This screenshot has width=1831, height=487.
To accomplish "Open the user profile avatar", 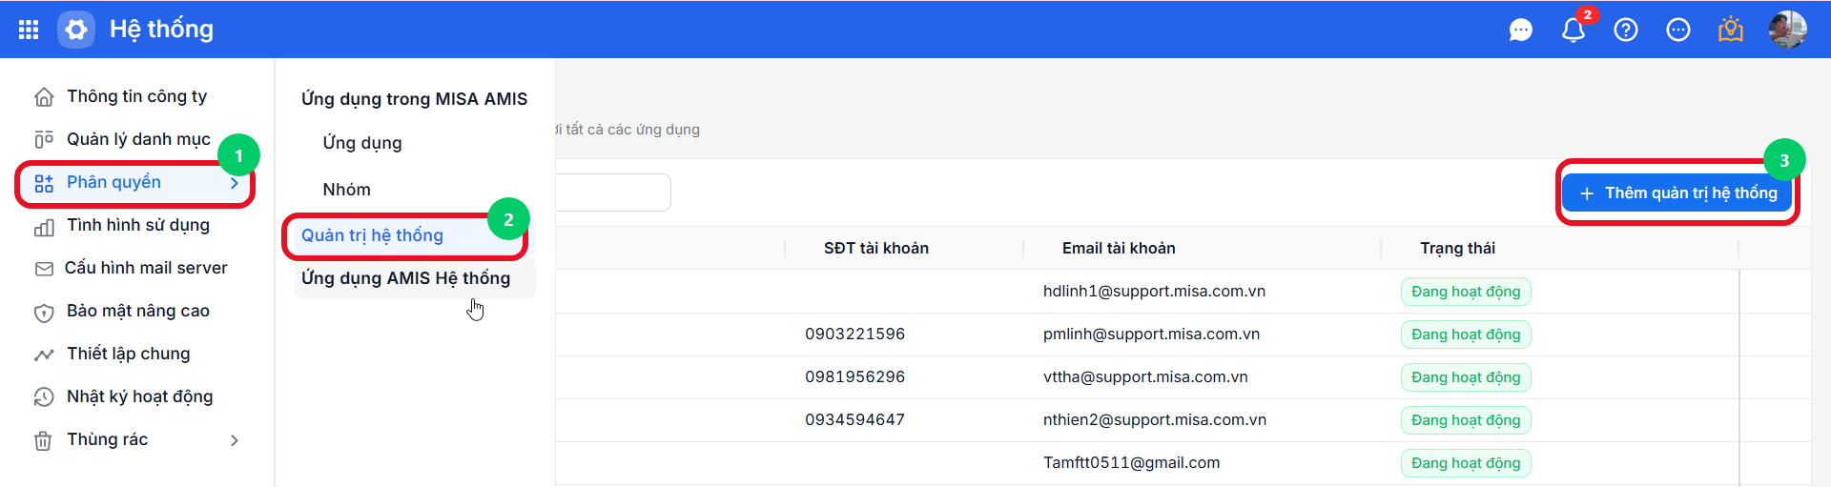I will (1788, 30).
